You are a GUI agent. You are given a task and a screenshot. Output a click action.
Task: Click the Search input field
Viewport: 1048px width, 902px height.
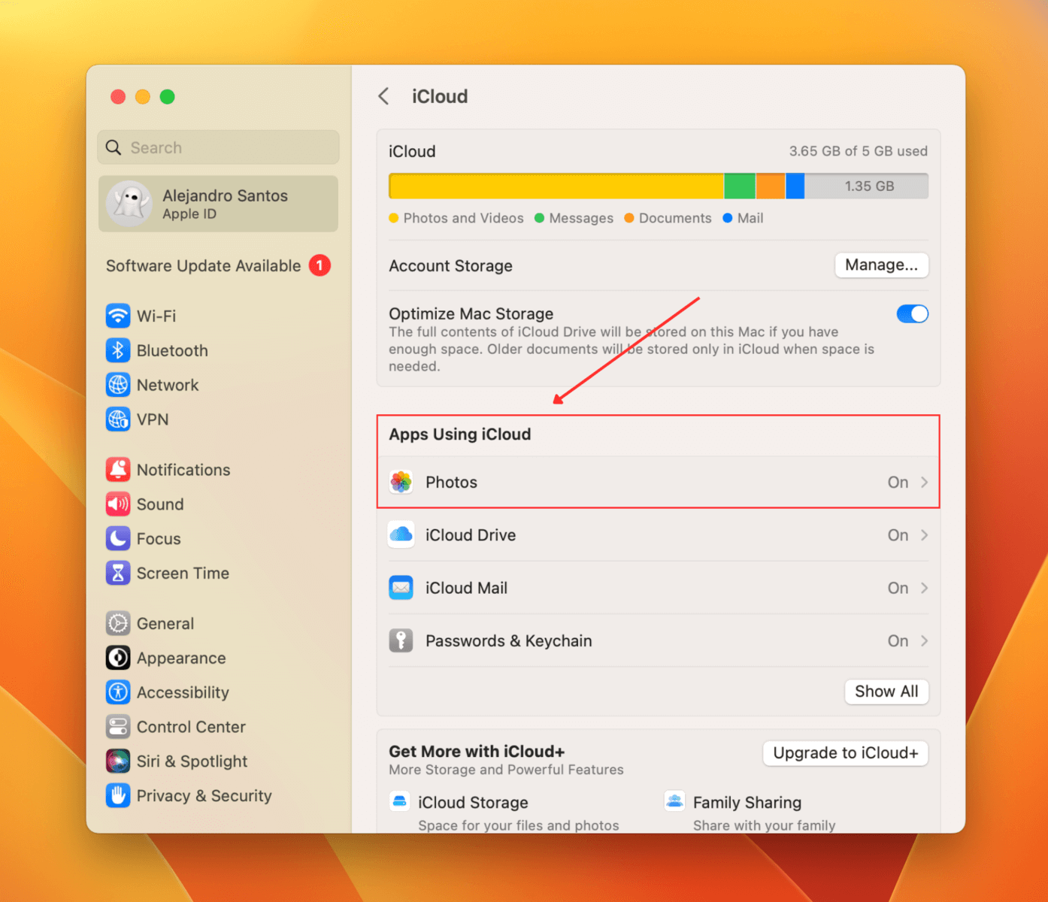(x=218, y=147)
